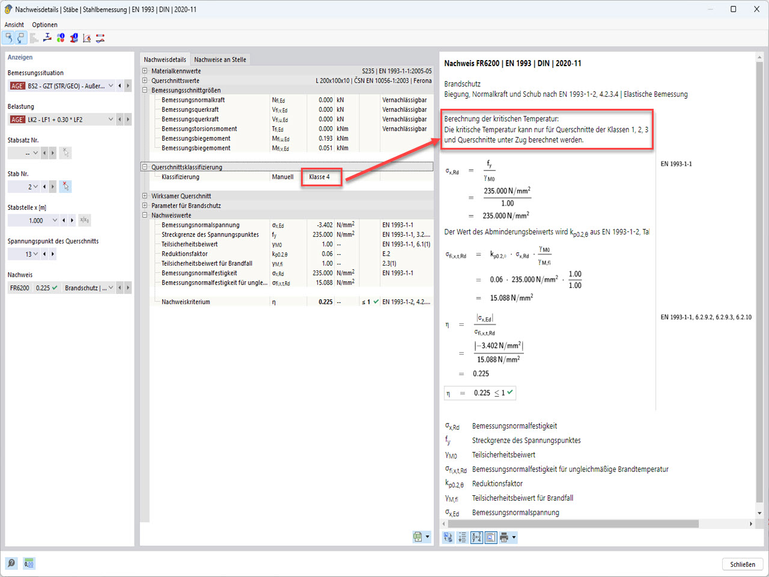Expand the Materialkennwerte tree section
Image resolution: width=769 pixels, height=577 pixels.
click(144, 70)
